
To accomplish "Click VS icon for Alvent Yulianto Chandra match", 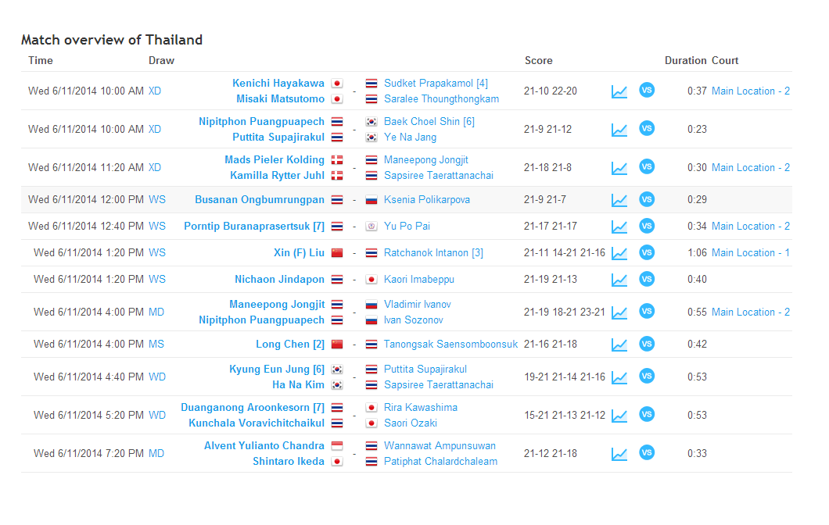I will [647, 452].
